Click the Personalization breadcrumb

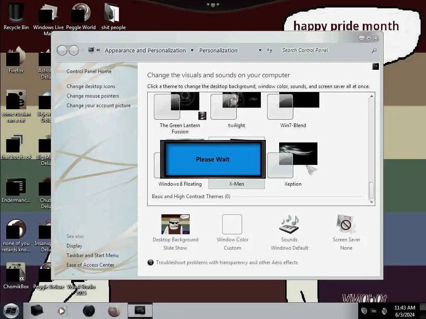pyautogui.click(x=218, y=50)
